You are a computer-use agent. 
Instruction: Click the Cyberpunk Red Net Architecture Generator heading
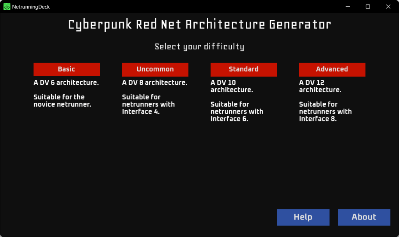(200, 25)
